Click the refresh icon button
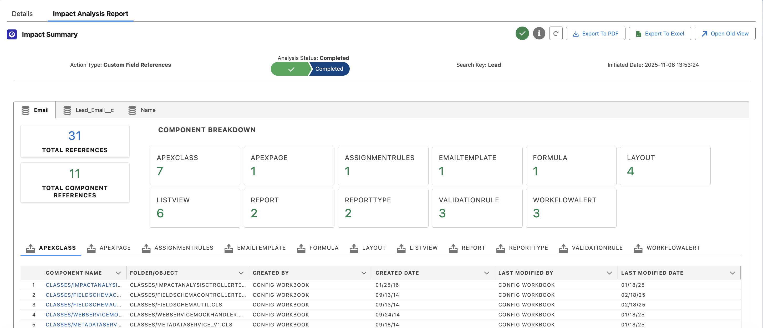 tap(556, 33)
